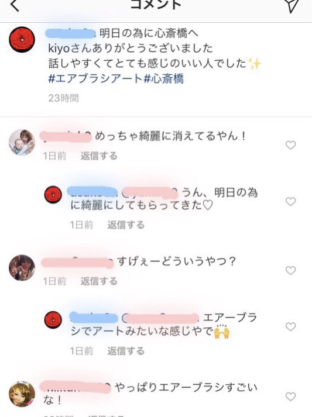Like the うん、明日の為 reply
The height and width of the screenshot is (417, 312).
(290, 202)
